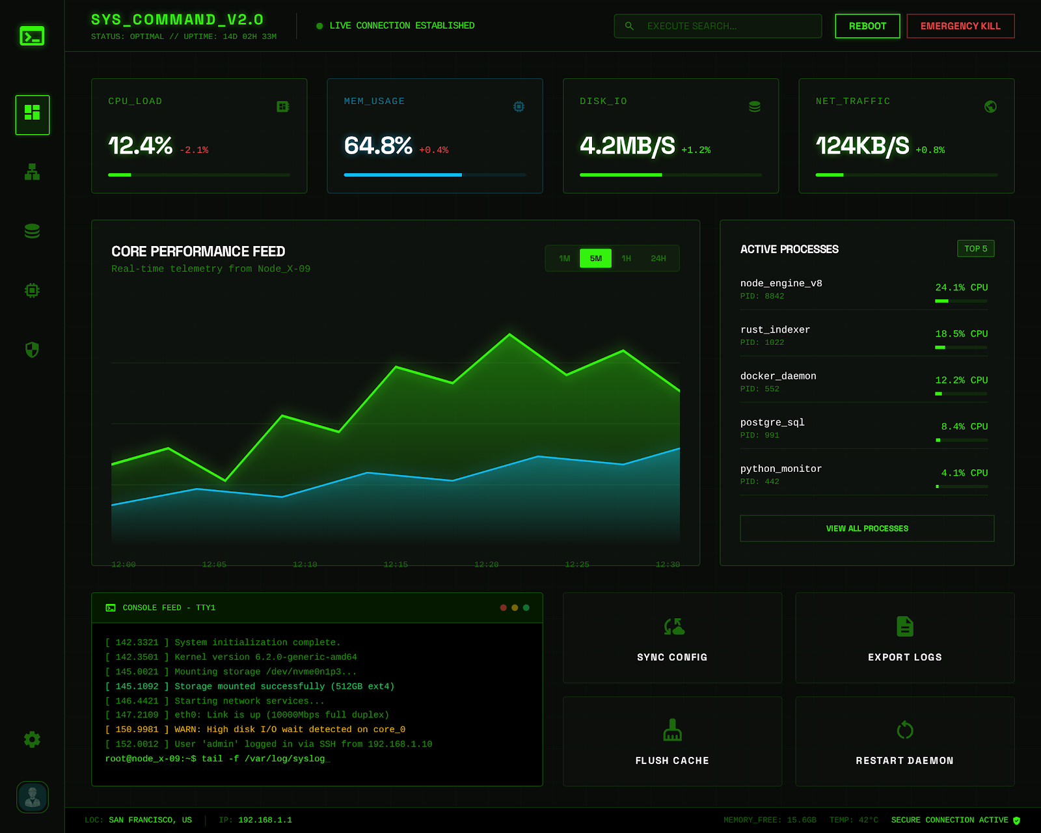The width and height of the screenshot is (1041, 833).
Task: Click the terminal logo at the top left
Action: (32, 36)
